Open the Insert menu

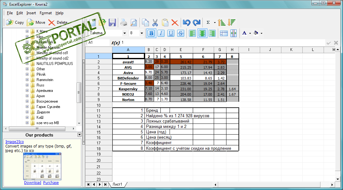click(x=31, y=13)
